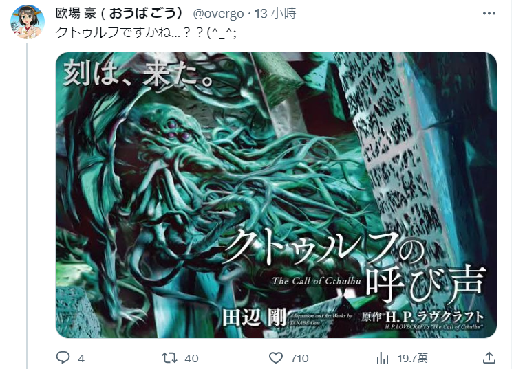
Task: Click the 田辺 剛 author name on image
Action: [x=254, y=317]
